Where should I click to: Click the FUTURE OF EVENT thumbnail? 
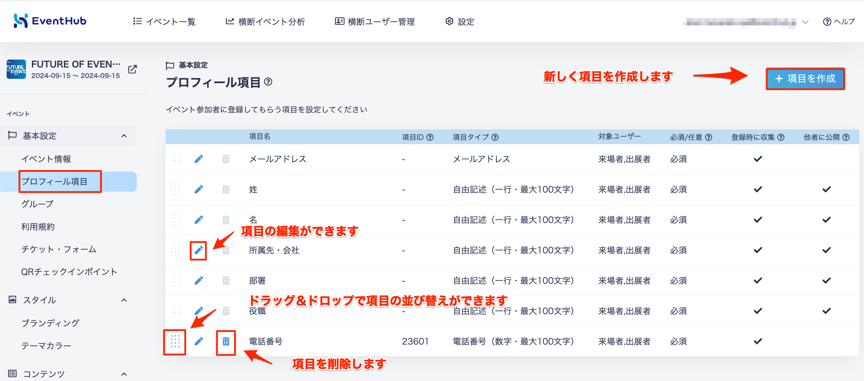(16, 69)
